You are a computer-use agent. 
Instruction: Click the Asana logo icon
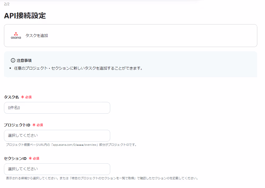point(16,36)
